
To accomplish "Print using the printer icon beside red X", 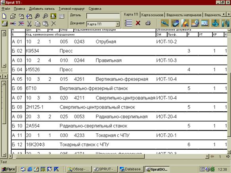I will point(148,23).
